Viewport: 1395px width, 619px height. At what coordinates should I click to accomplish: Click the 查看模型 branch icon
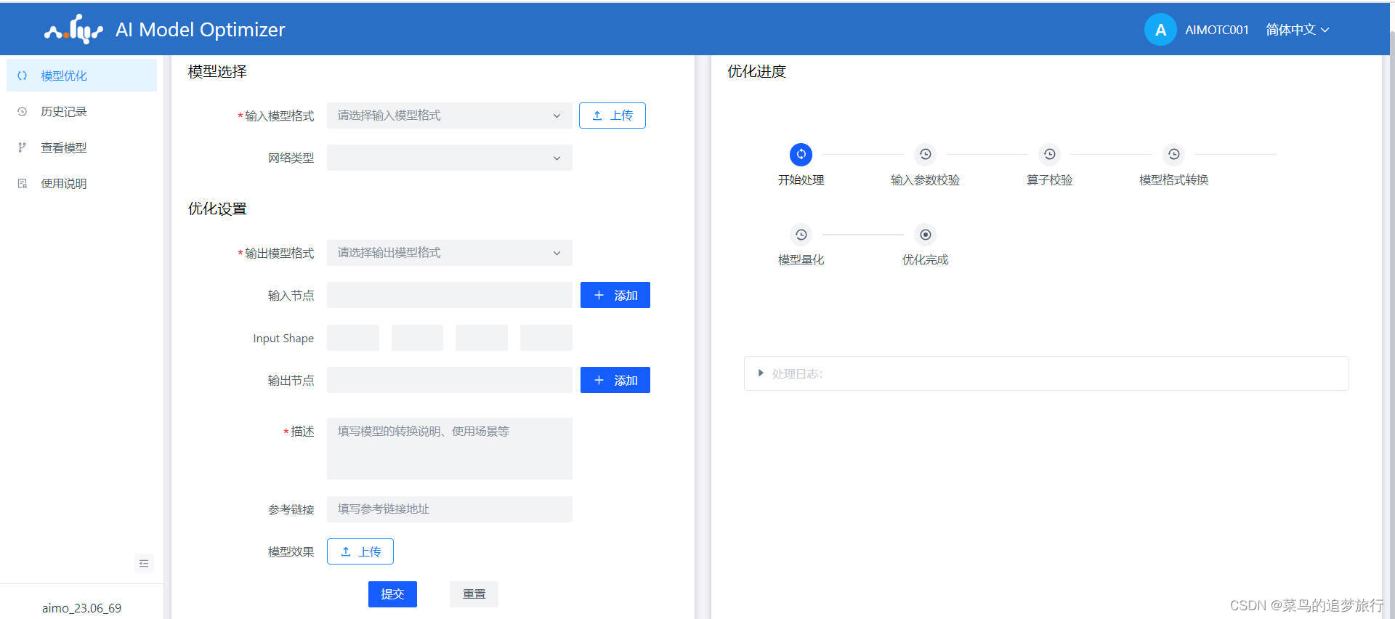[x=23, y=147]
